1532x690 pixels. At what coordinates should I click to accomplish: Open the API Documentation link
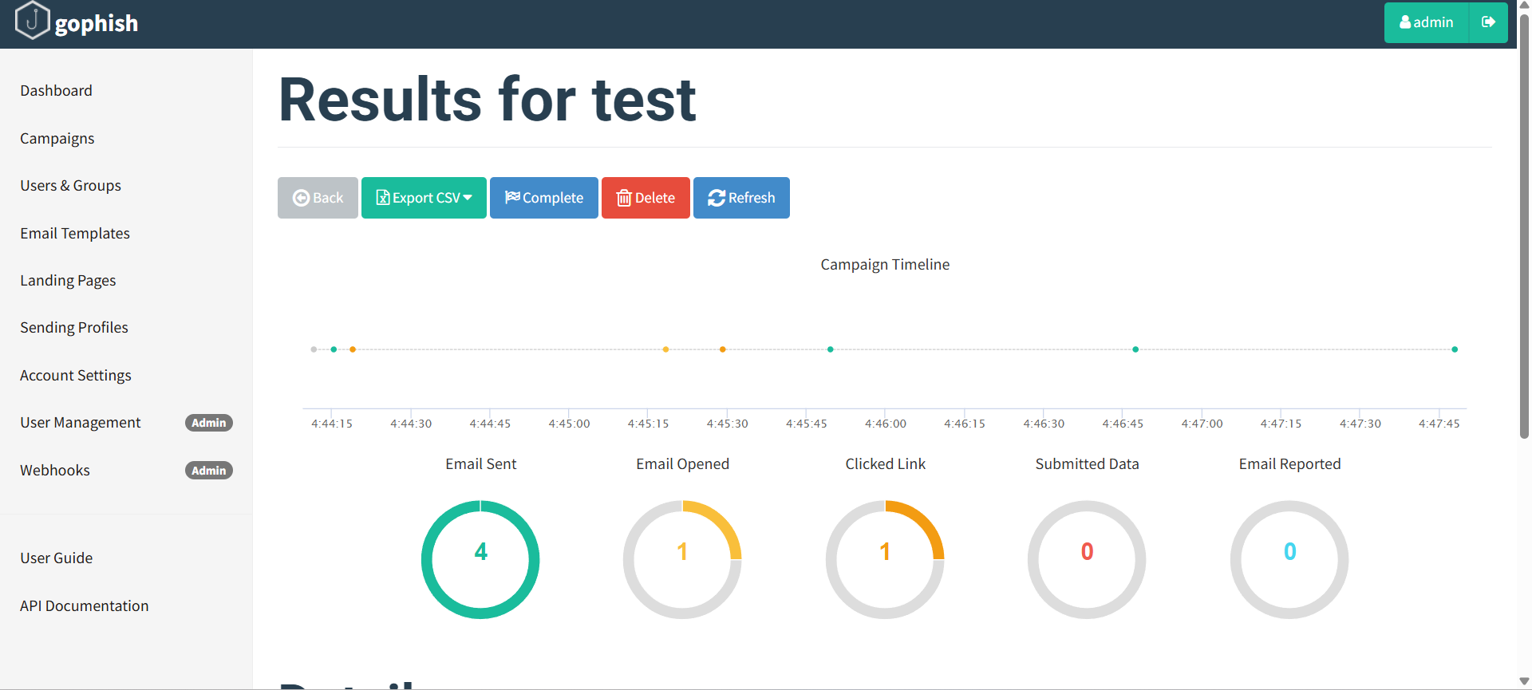[85, 605]
